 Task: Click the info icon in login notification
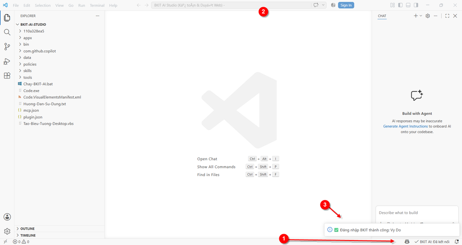tap(330, 230)
